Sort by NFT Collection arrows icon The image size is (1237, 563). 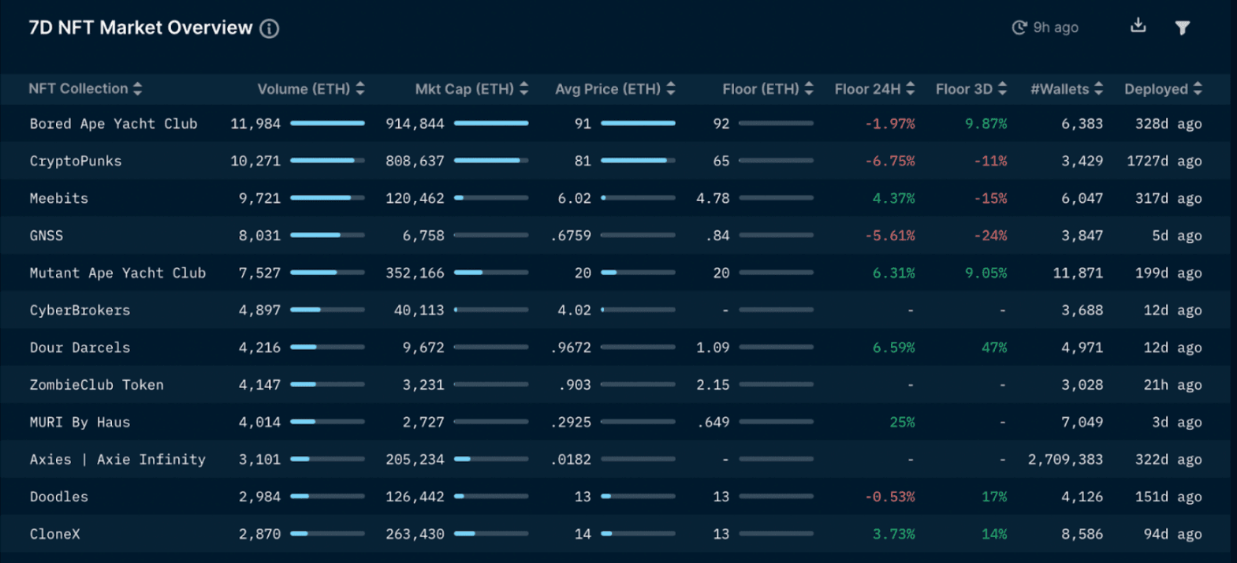coord(138,89)
